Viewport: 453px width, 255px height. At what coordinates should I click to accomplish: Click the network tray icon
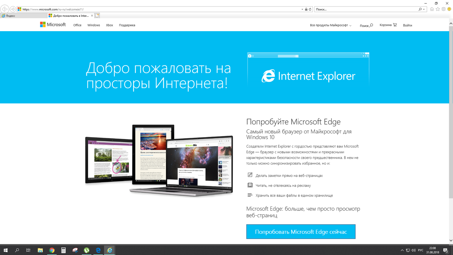pyautogui.click(x=408, y=250)
